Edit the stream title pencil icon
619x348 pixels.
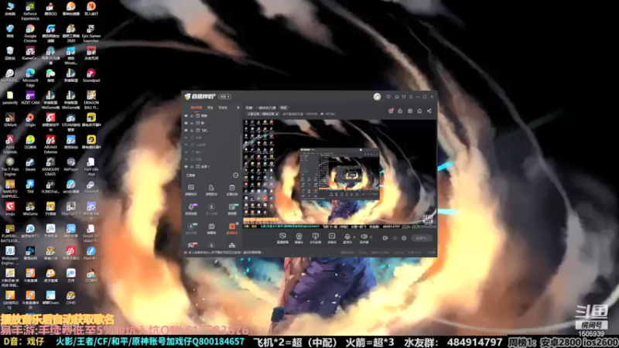[277, 114]
